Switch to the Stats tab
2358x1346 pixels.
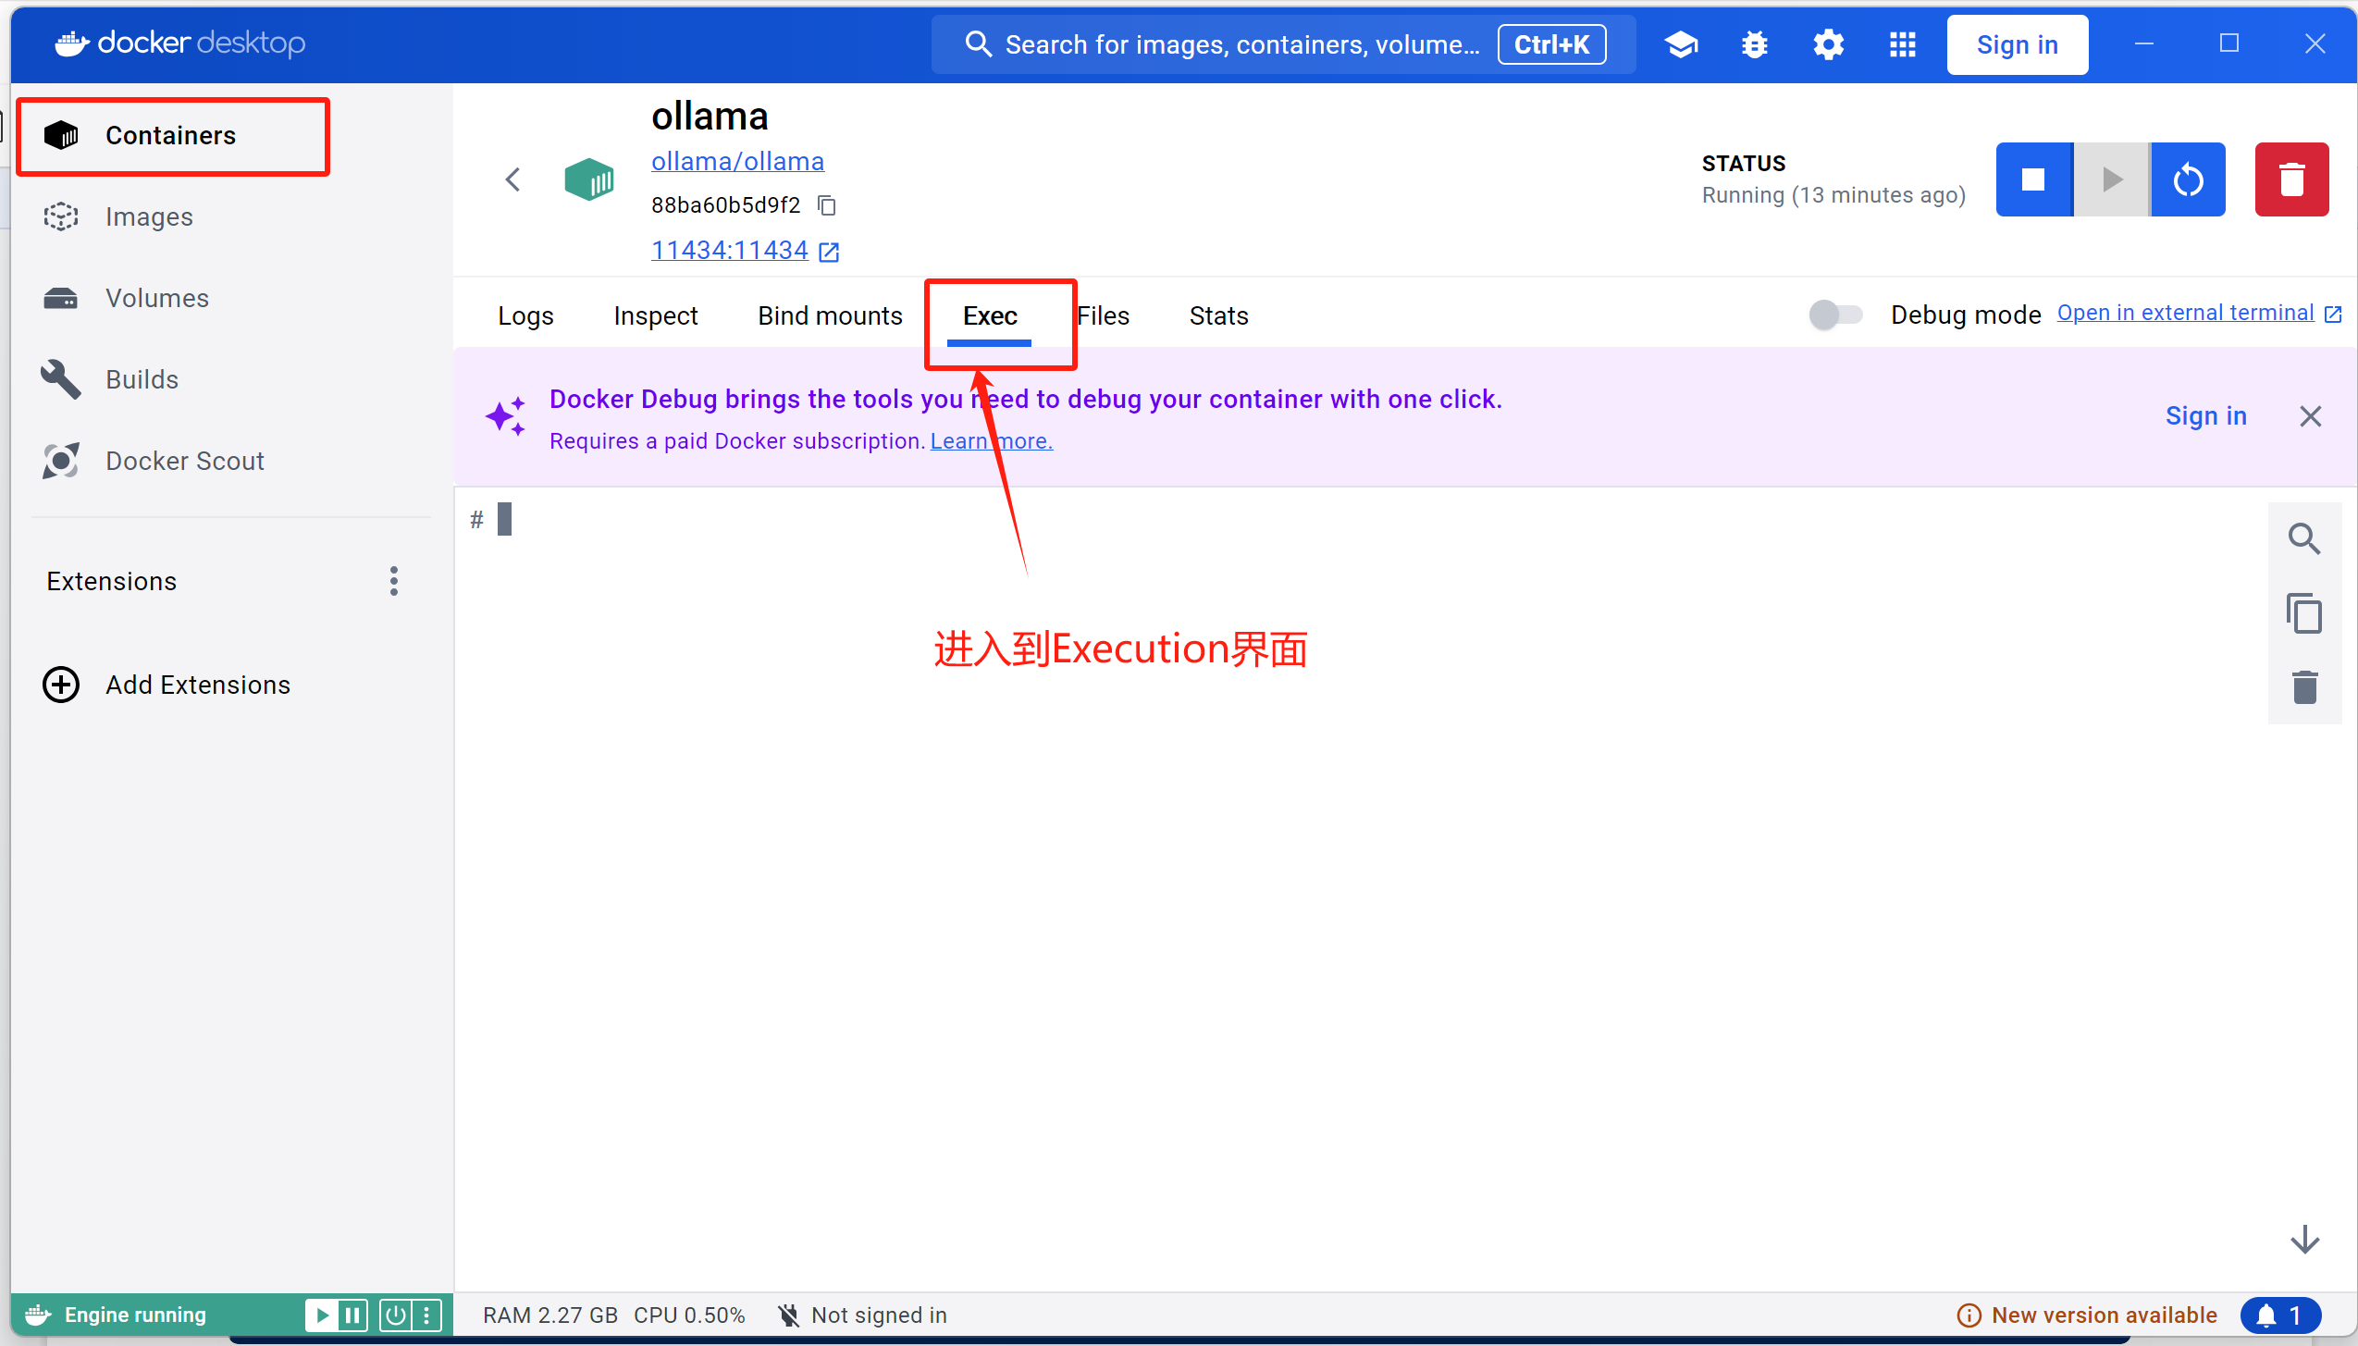click(x=1218, y=316)
